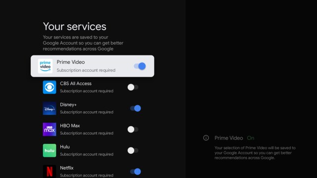Turn on the HBO Max toggle
The width and height of the screenshot is (317, 178).
pos(133,130)
